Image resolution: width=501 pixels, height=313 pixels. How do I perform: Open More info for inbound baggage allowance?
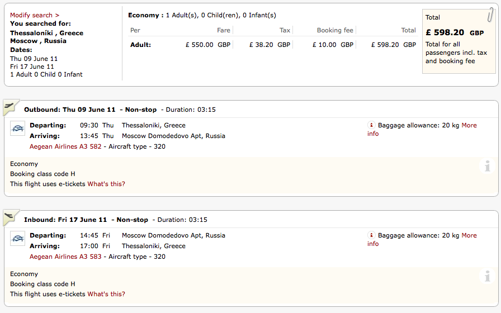pyautogui.click(x=469, y=235)
